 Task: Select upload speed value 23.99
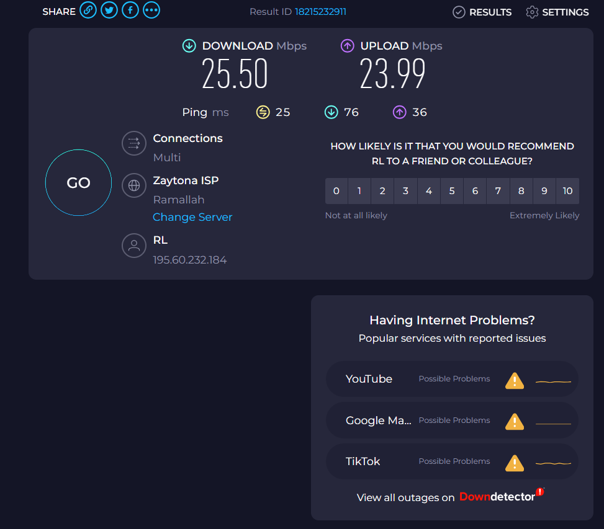392,73
